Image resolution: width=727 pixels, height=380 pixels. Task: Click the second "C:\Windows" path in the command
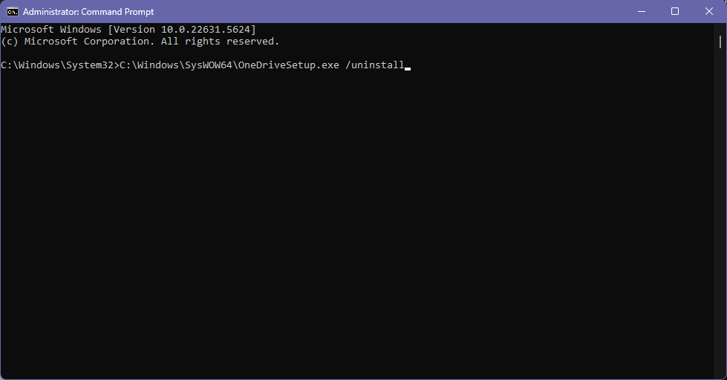pyautogui.click(x=149, y=65)
